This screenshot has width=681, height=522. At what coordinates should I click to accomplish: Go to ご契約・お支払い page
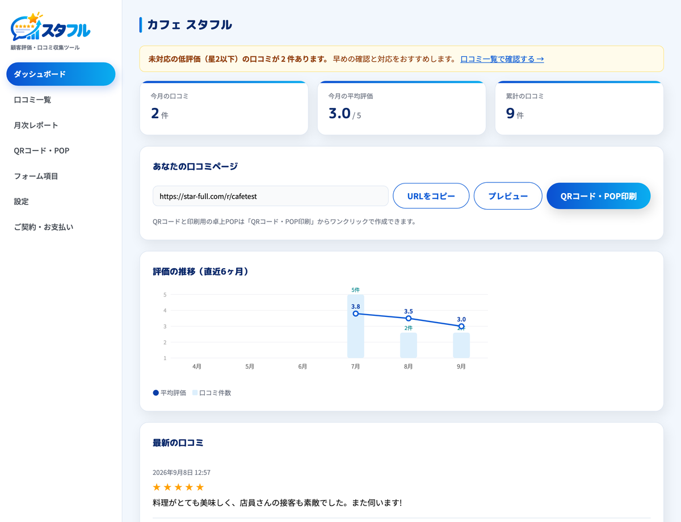pyautogui.click(x=61, y=227)
